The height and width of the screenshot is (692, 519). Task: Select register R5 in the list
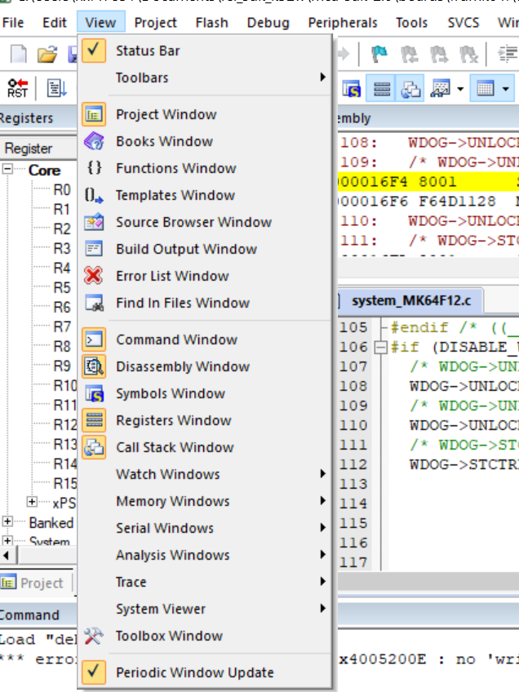click(62, 287)
